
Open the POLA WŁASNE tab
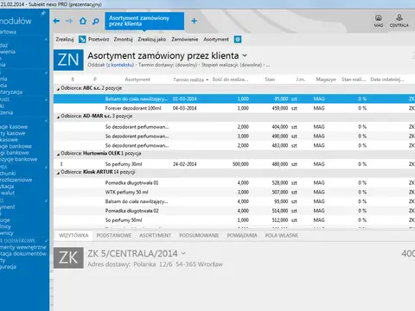point(282,236)
